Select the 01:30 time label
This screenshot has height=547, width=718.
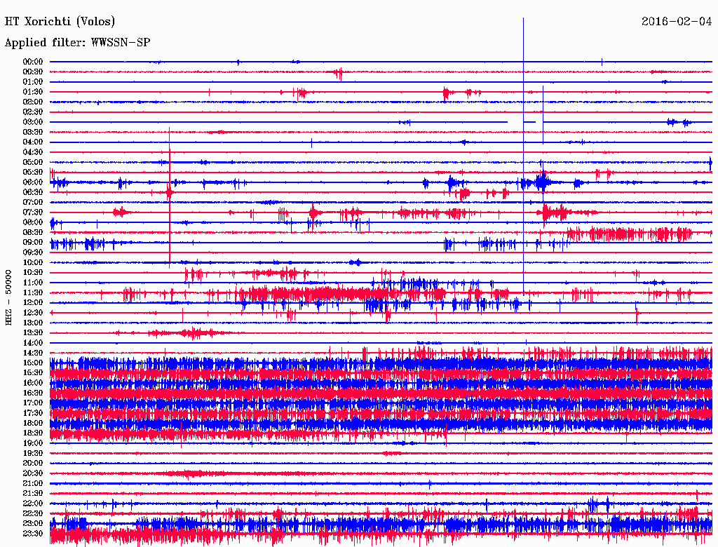[x=33, y=92]
